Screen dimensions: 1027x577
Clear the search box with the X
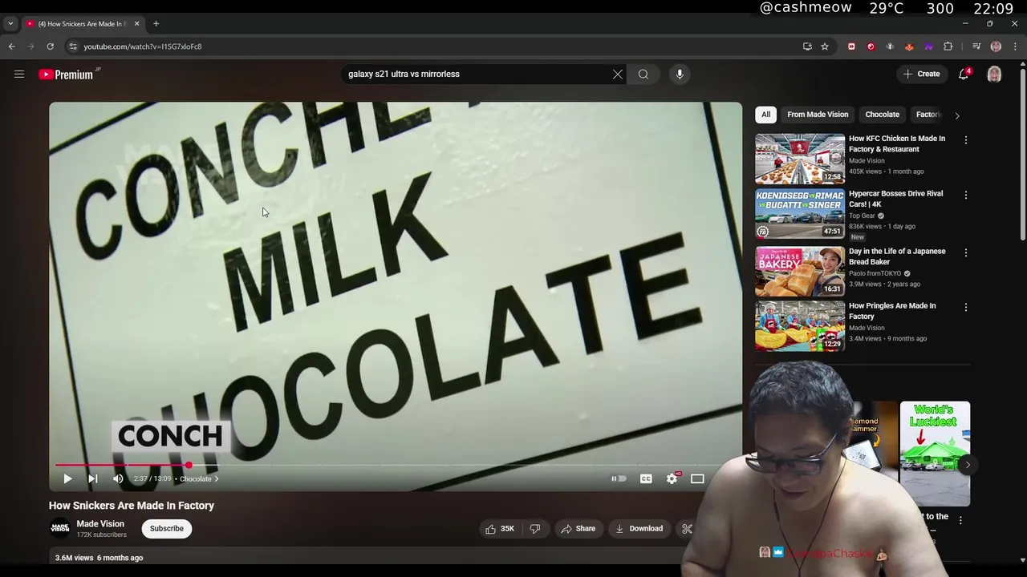pyautogui.click(x=618, y=74)
